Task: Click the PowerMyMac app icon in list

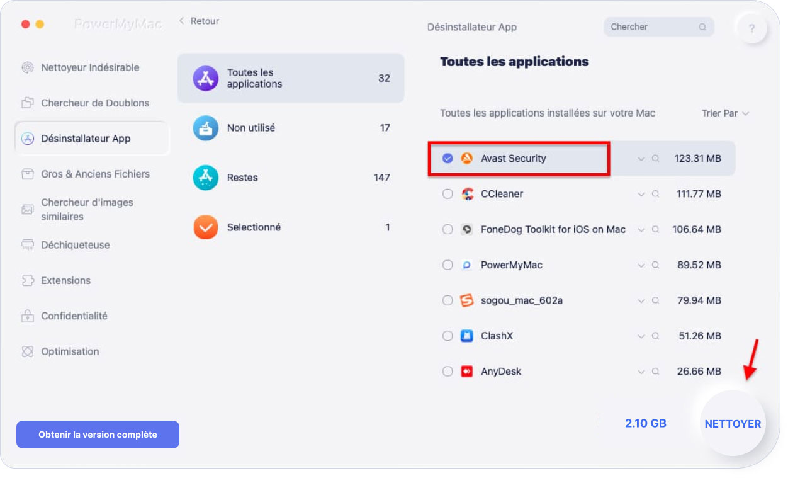Action: coord(466,265)
